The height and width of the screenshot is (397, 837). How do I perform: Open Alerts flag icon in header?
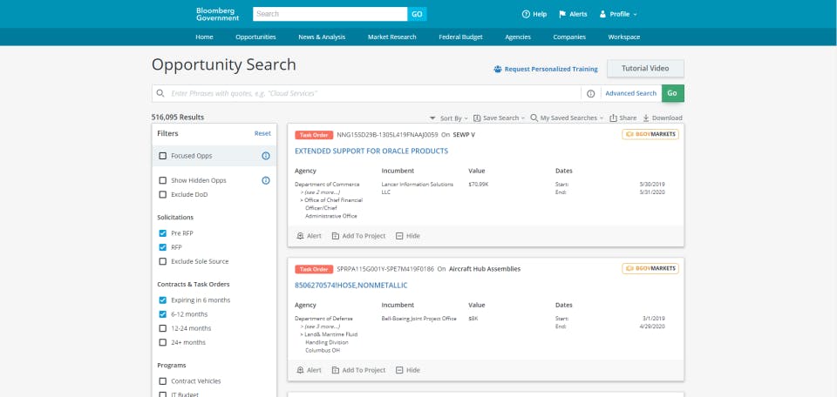pos(562,14)
